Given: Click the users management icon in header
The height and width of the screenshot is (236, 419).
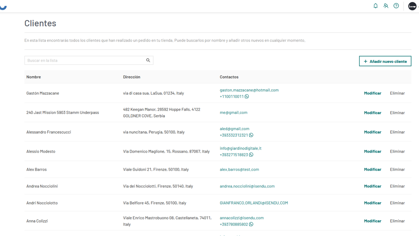Looking at the screenshot, I should (x=386, y=6).
